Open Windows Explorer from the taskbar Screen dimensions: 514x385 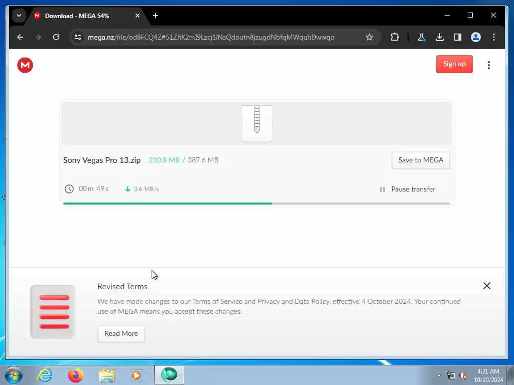point(107,375)
